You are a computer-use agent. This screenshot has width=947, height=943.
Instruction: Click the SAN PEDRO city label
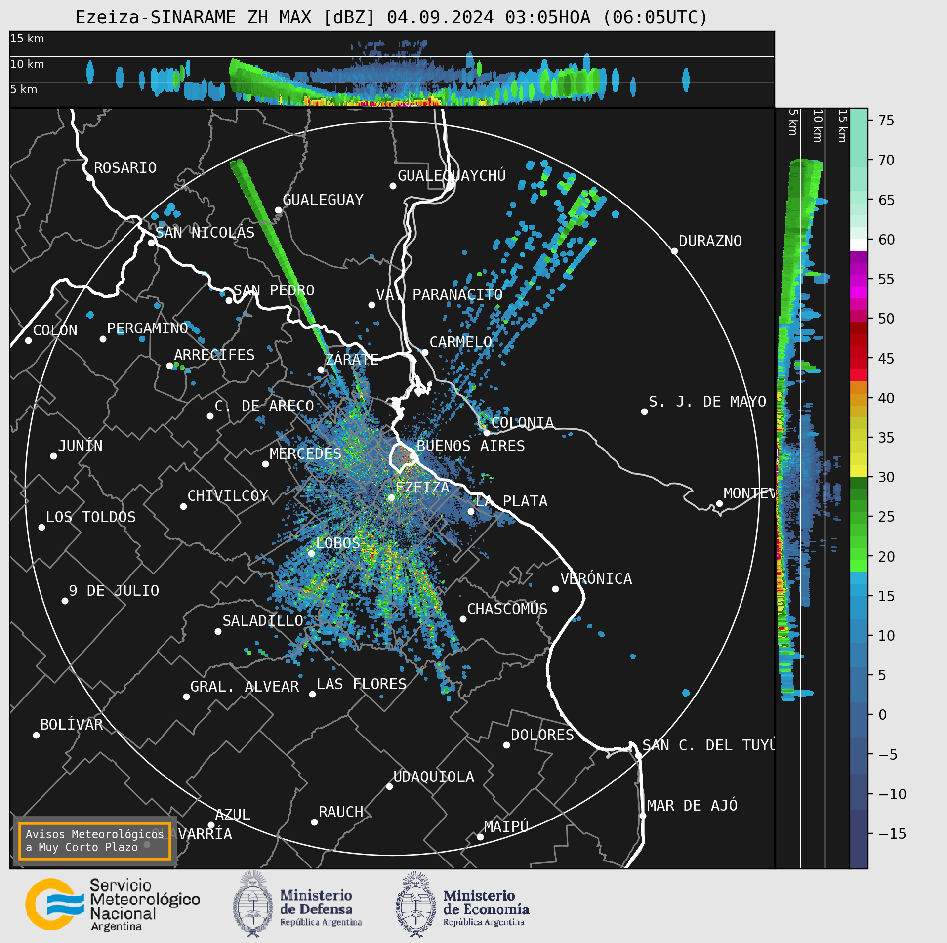[x=274, y=290]
